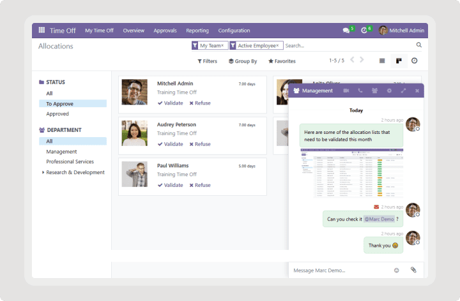This screenshot has width=460, height=301.
Task: Start a video call in Management chat
Action: [x=346, y=91]
